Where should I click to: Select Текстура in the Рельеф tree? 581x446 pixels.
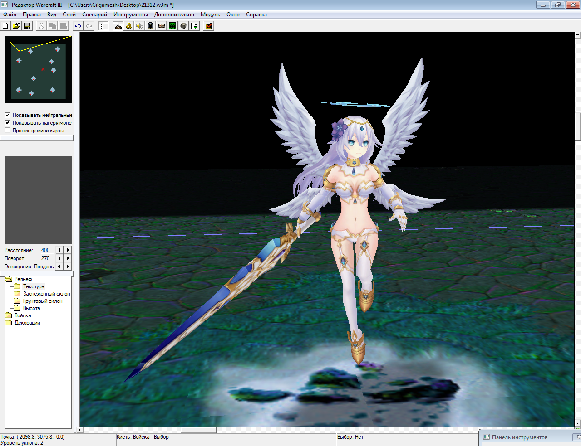click(x=34, y=286)
